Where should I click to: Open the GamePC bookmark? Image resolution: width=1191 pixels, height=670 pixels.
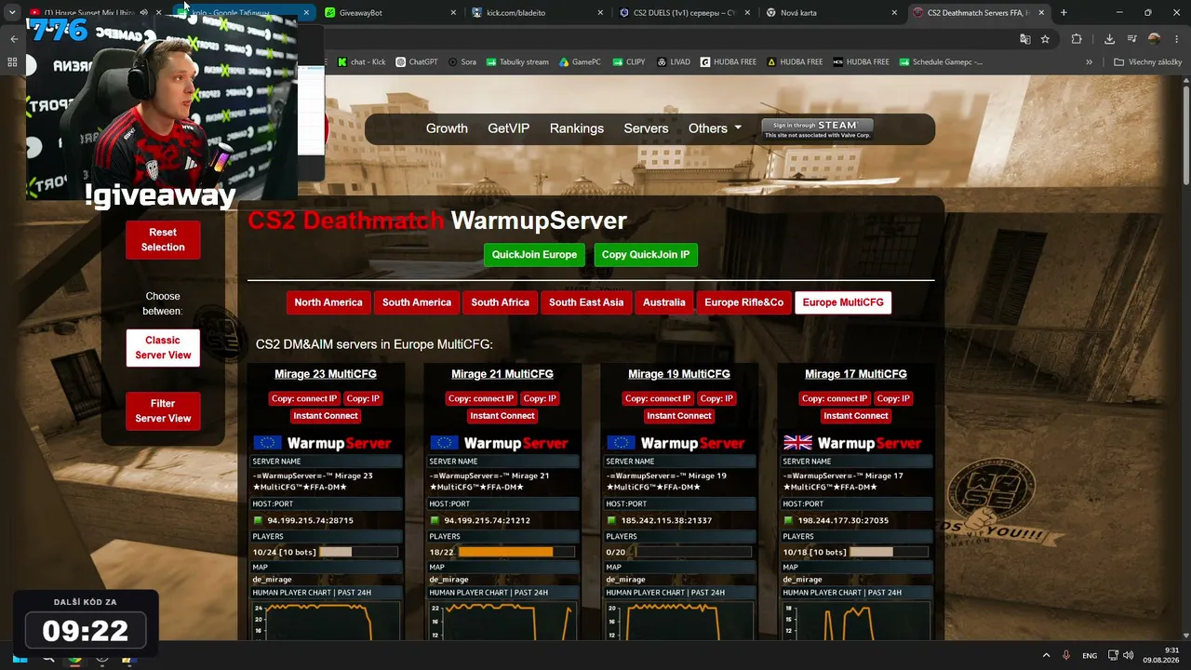pyautogui.click(x=580, y=62)
